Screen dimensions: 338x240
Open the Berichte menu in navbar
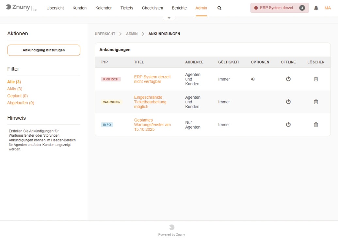click(179, 8)
